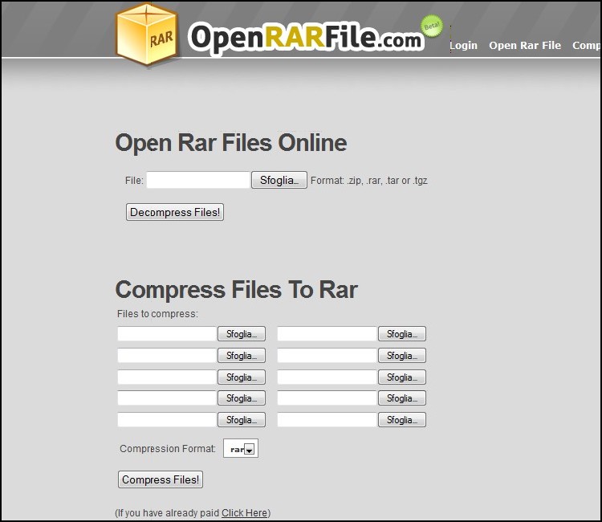Click the Compress Files! button
This screenshot has height=522, width=602.
(x=161, y=479)
